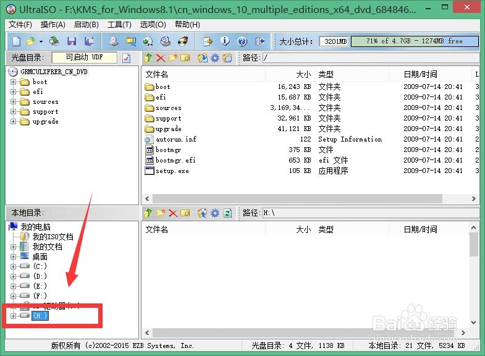The width and height of the screenshot is (485, 356).
Task: Click the blue Help question mark icon
Action: (x=242, y=41)
